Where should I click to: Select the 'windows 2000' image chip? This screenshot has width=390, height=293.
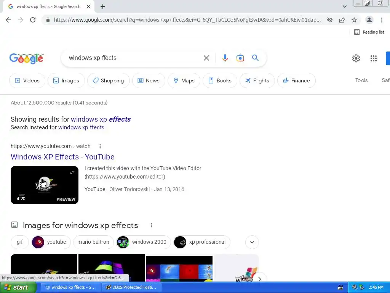pos(144,242)
